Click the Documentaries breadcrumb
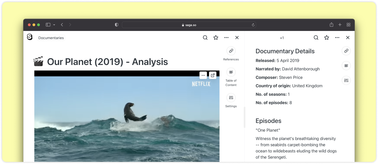This screenshot has height=164, width=378. [51, 38]
